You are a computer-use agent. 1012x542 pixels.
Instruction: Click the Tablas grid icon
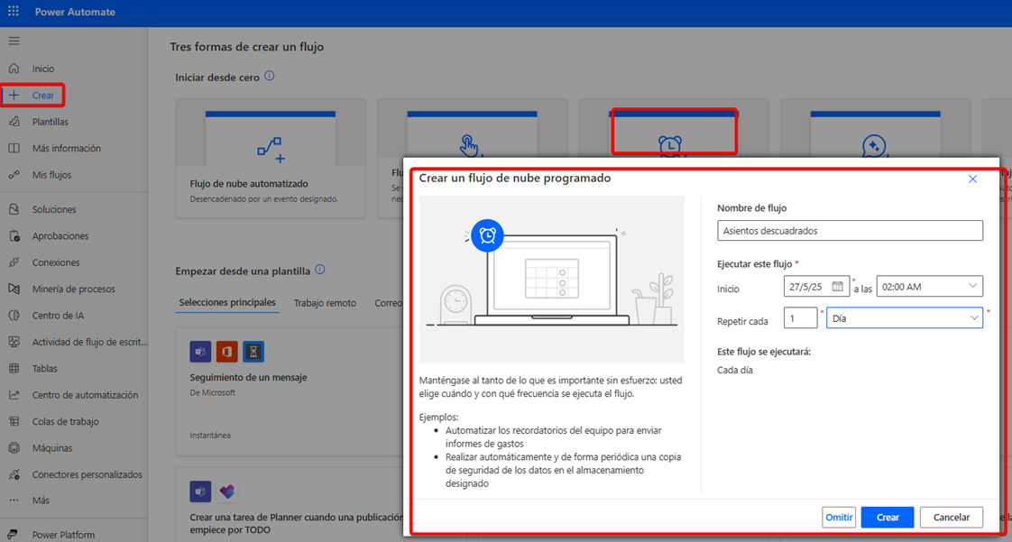14,369
